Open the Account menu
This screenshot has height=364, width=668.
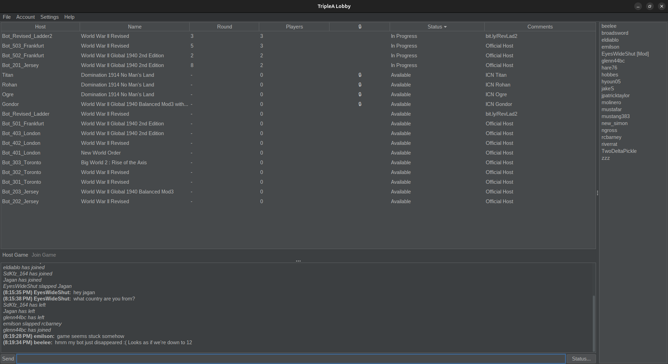coord(25,17)
